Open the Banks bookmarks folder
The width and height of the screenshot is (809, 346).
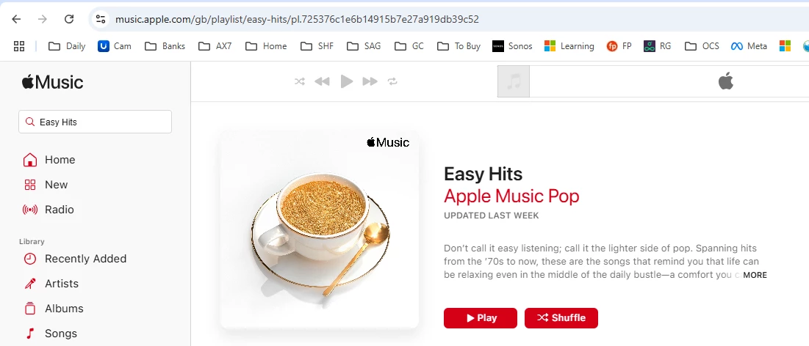pos(165,46)
